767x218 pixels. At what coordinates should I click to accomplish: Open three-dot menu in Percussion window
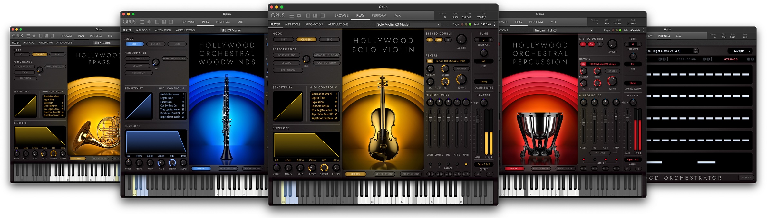tap(643, 30)
